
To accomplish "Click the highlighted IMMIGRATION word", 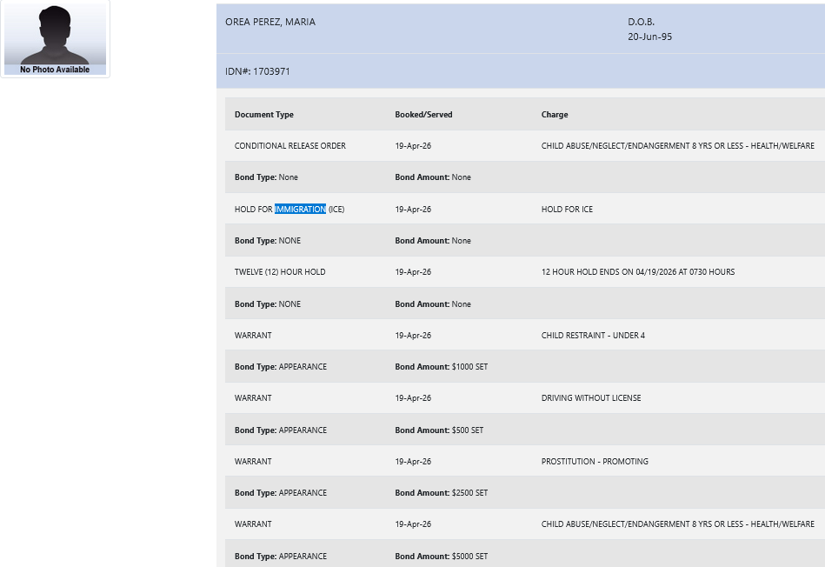I will [x=300, y=210].
